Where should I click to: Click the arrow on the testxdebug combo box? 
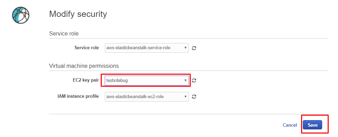[185, 81]
